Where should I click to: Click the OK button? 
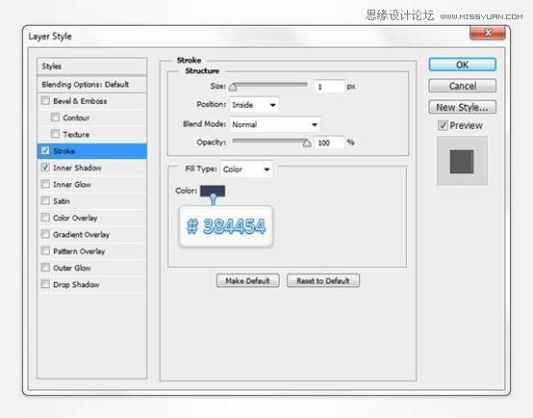click(x=463, y=65)
